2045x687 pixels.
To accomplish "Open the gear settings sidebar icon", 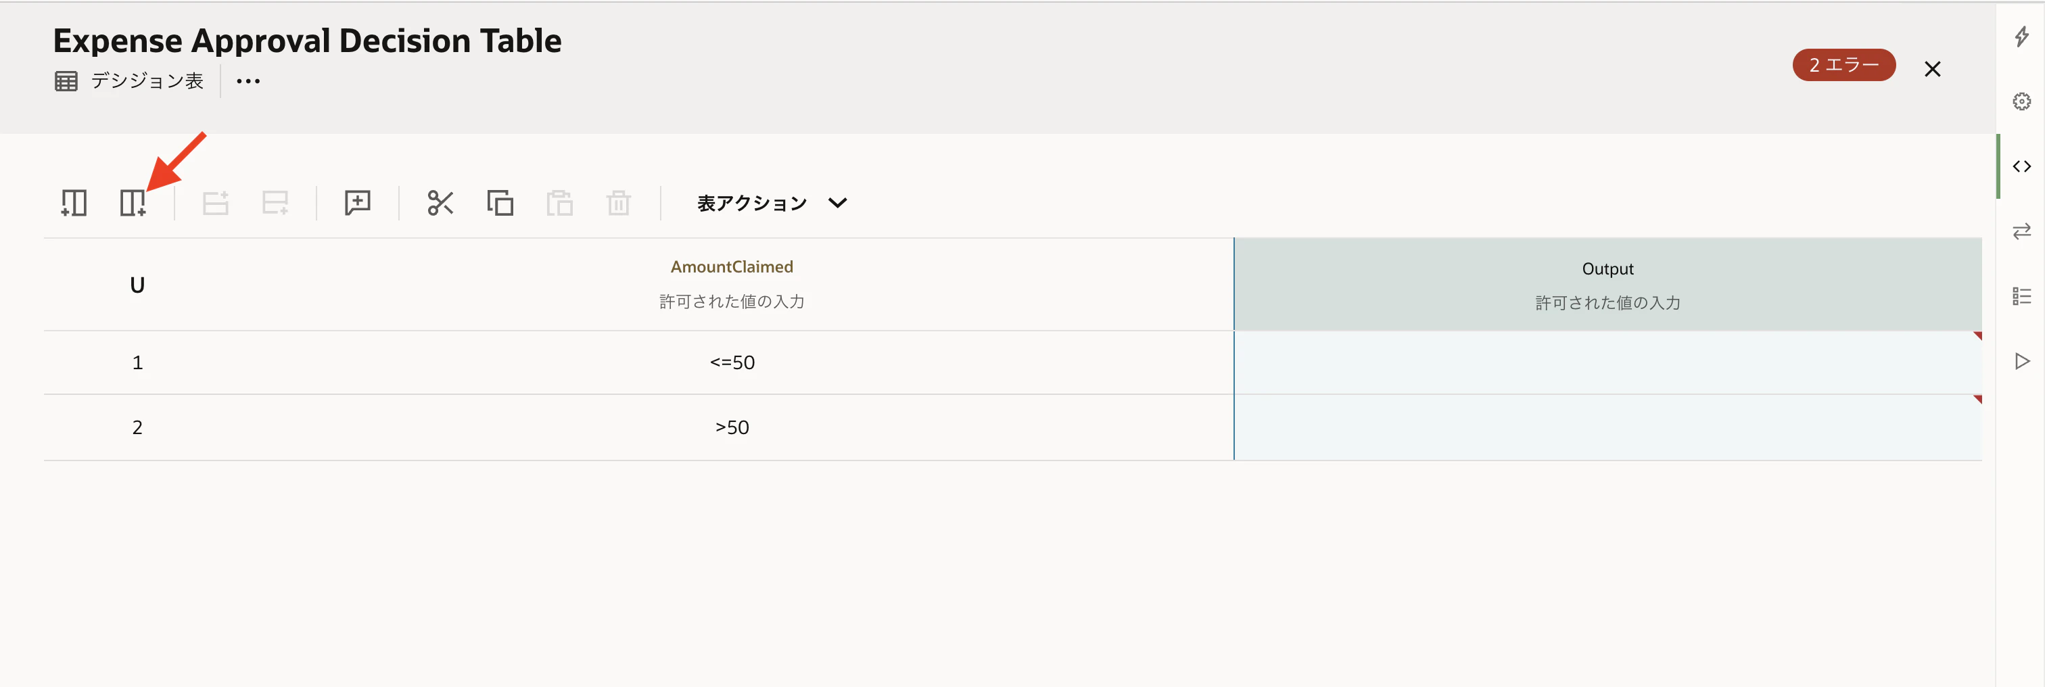I will [2021, 101].
